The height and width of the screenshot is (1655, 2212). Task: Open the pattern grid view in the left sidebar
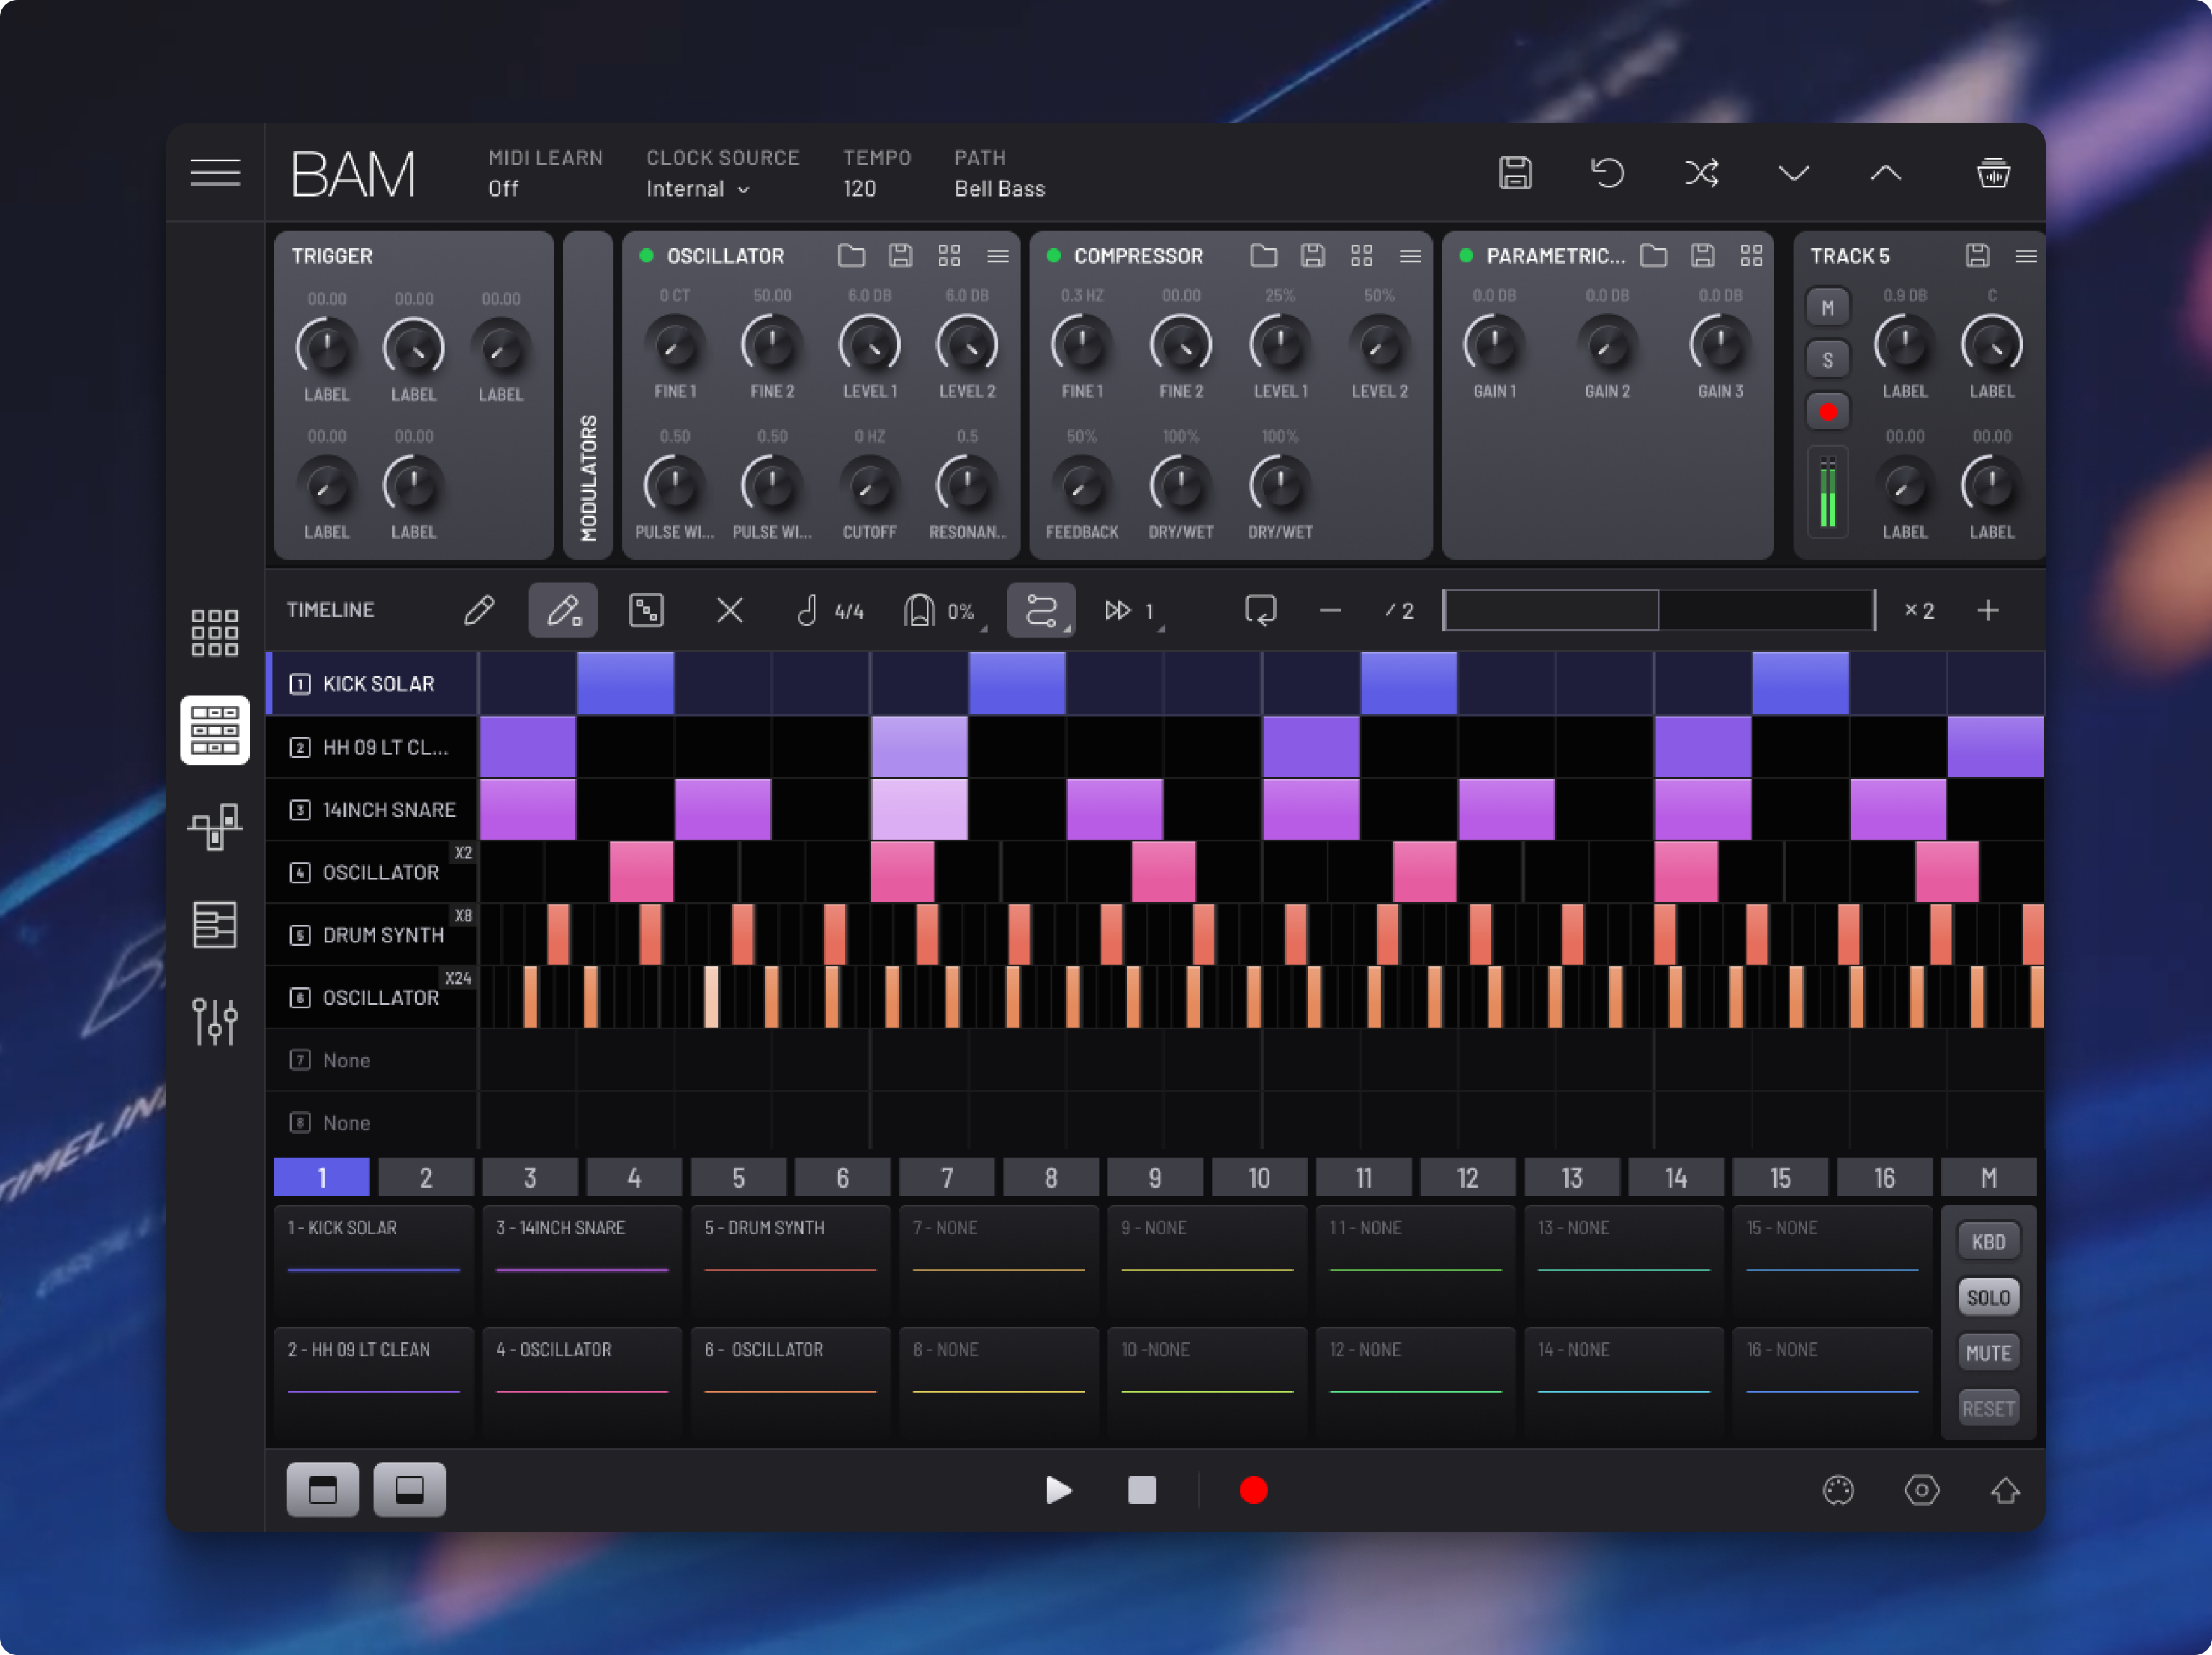tap(214, 632)
